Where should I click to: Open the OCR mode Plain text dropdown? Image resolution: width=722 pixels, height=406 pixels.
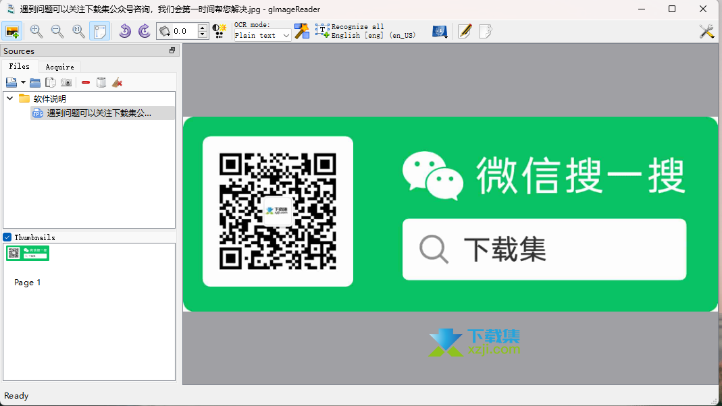pos(263,35)
